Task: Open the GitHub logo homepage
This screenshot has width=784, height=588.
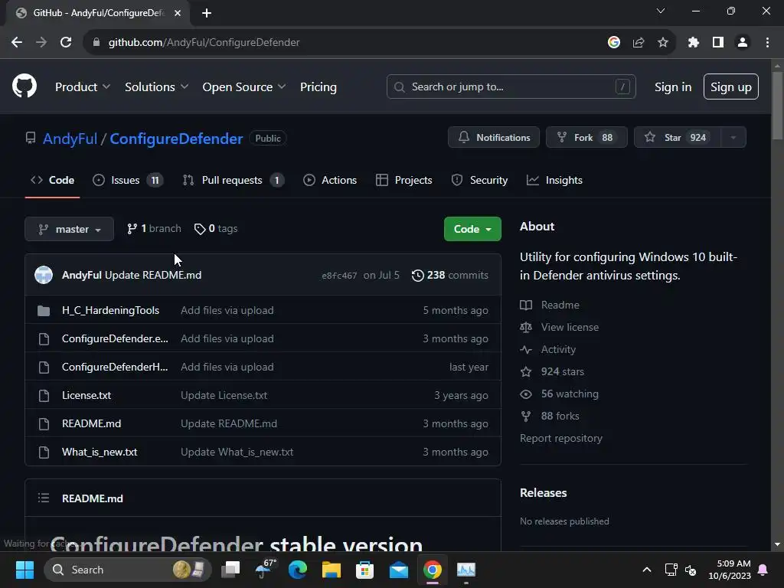Action: pos(24,86)
